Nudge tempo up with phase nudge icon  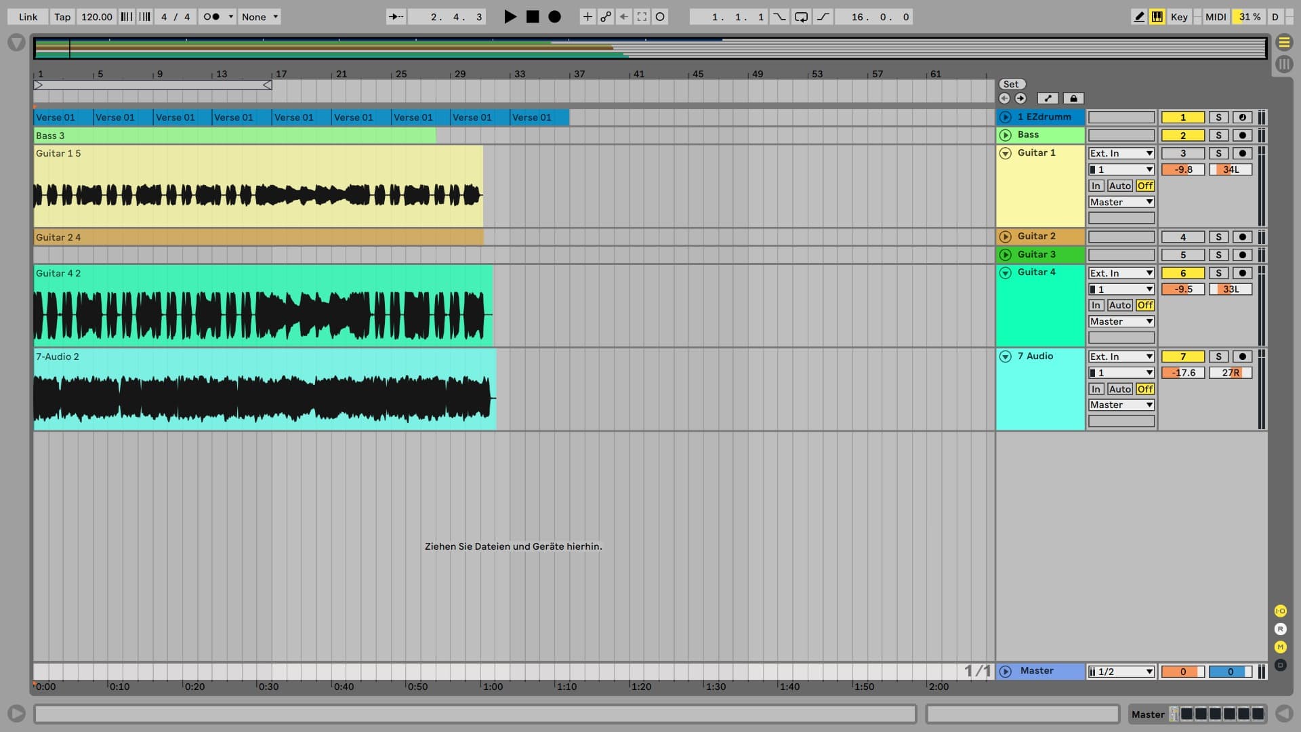tap(144, 17)
